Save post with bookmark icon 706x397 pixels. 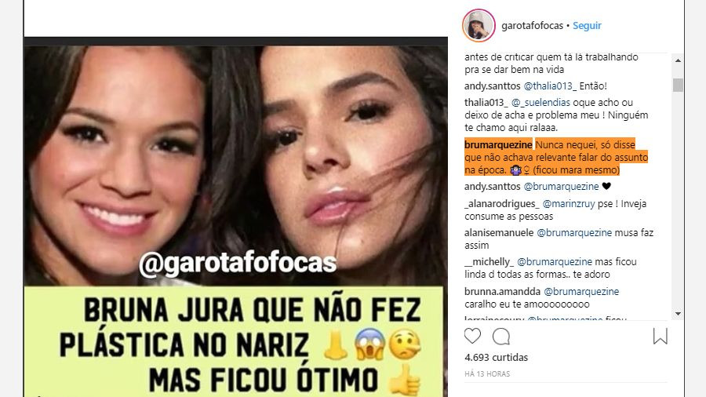660,337
